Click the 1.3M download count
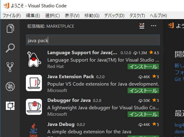This screenshot has width=184, height=137. click(x=140, y=53)
